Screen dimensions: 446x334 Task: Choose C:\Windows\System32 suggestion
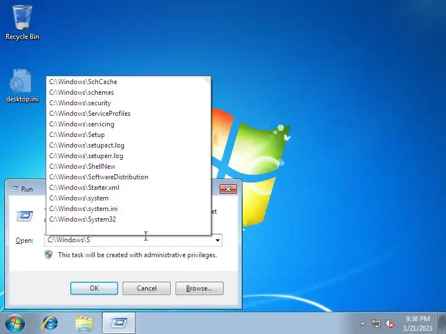tap(128, 219)
